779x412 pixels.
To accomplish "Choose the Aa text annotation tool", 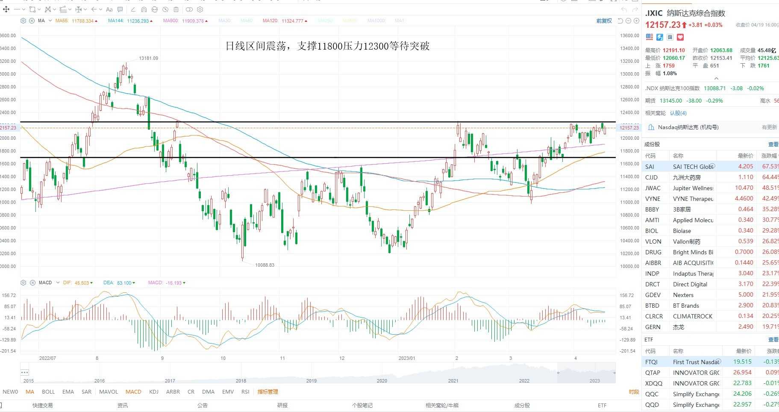I will [x=109, y=9].
